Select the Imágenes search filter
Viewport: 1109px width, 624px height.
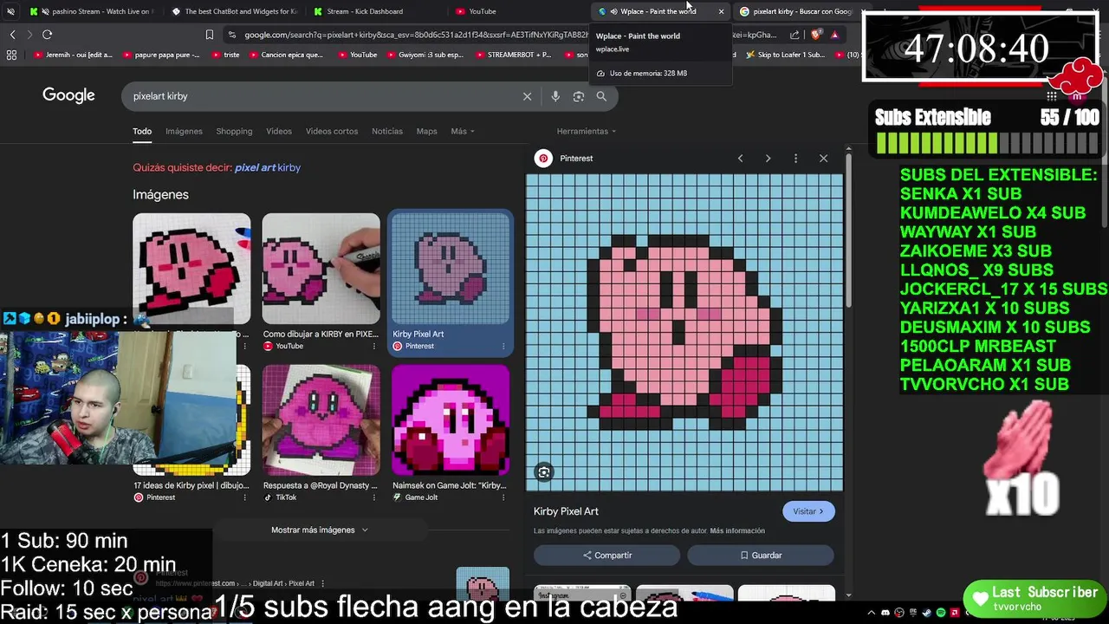coord(184,132)
